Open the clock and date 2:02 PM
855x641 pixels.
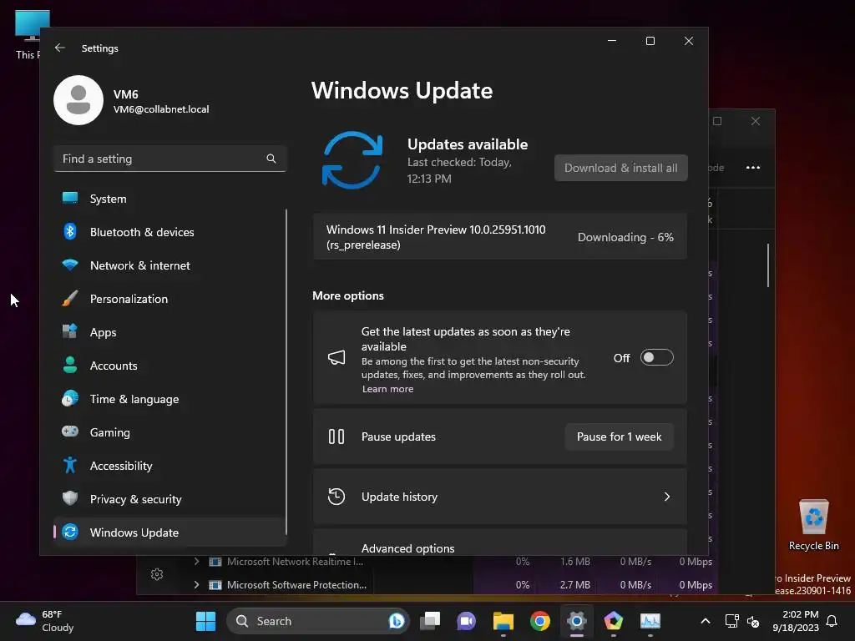point(796,621)
